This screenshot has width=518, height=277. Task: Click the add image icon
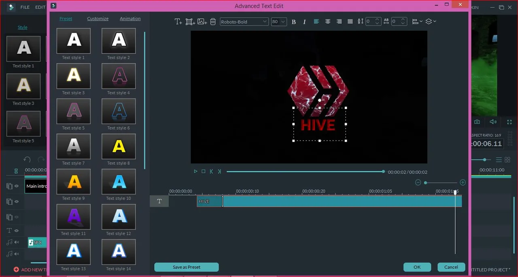202,21
